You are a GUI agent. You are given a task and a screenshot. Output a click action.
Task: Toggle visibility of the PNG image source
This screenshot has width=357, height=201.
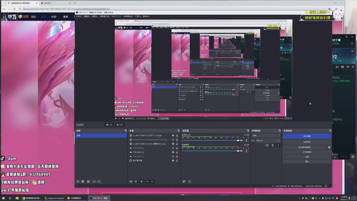coord(173,144)
